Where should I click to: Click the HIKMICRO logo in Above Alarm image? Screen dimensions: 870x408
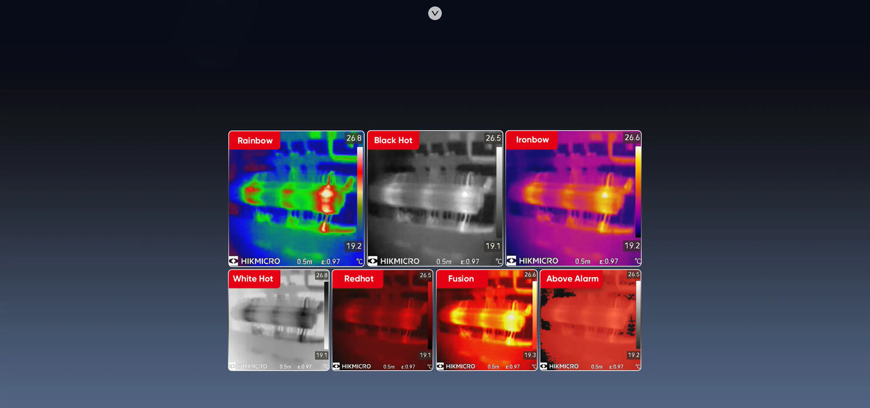559,366
